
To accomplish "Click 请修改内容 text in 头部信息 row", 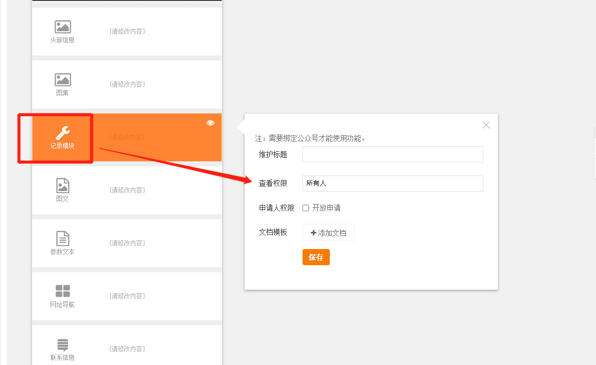I will point(127,31).
